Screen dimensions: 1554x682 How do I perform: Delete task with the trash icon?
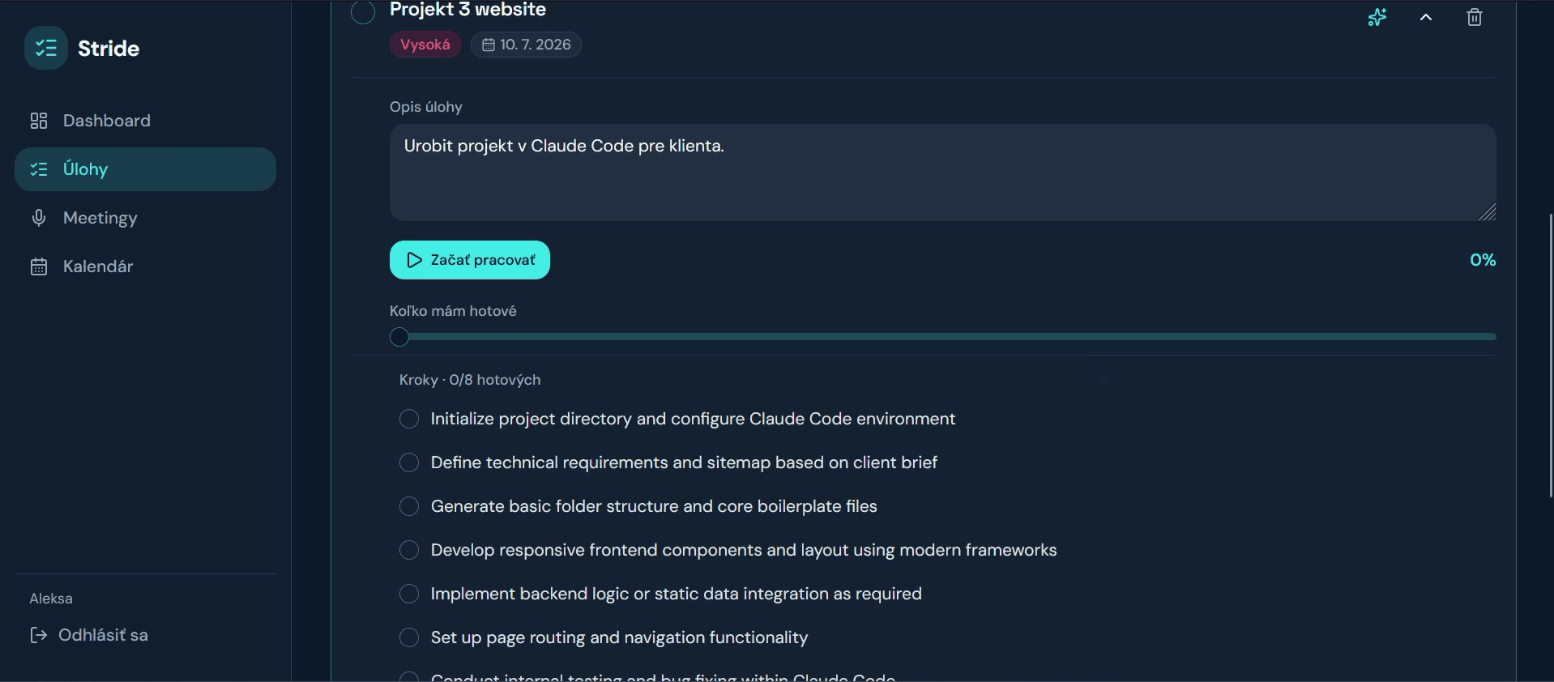pyautogui.click(x=1475, y=17)
